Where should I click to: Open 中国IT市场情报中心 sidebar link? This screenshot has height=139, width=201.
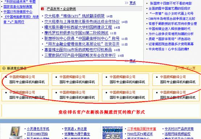[x=18, y=12]
